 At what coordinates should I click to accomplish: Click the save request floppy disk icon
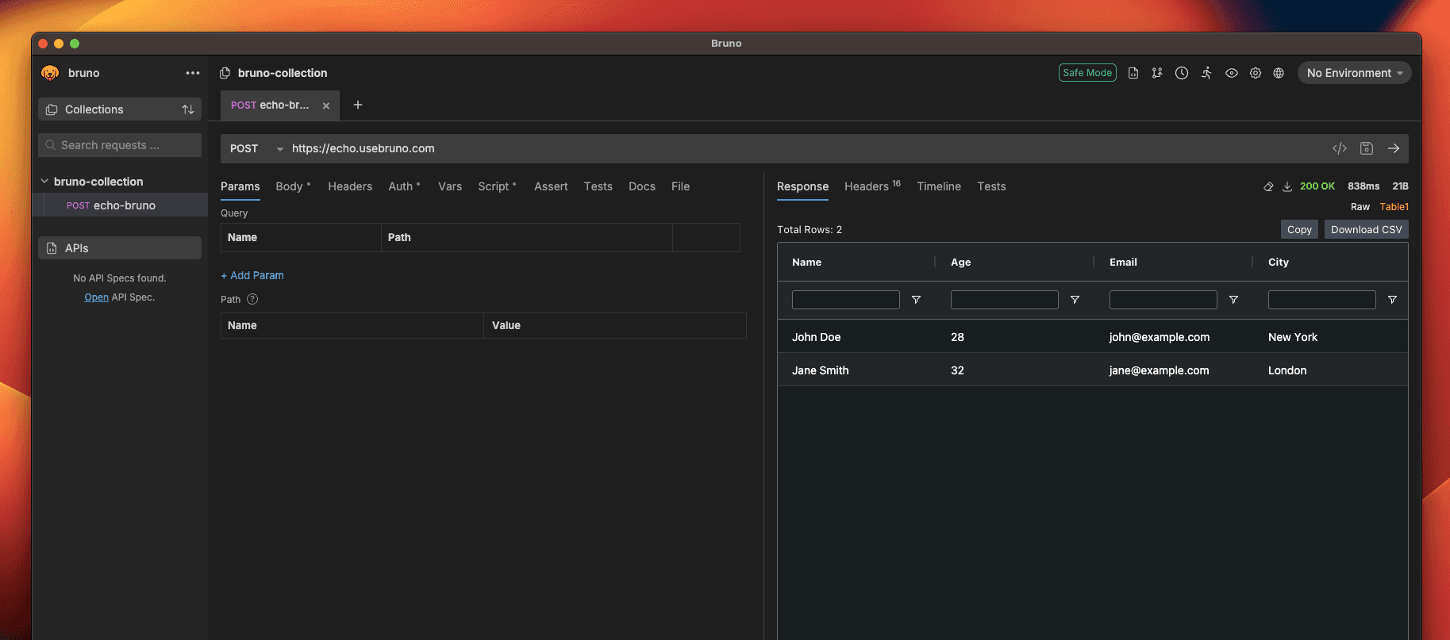tap(1367, 148)
